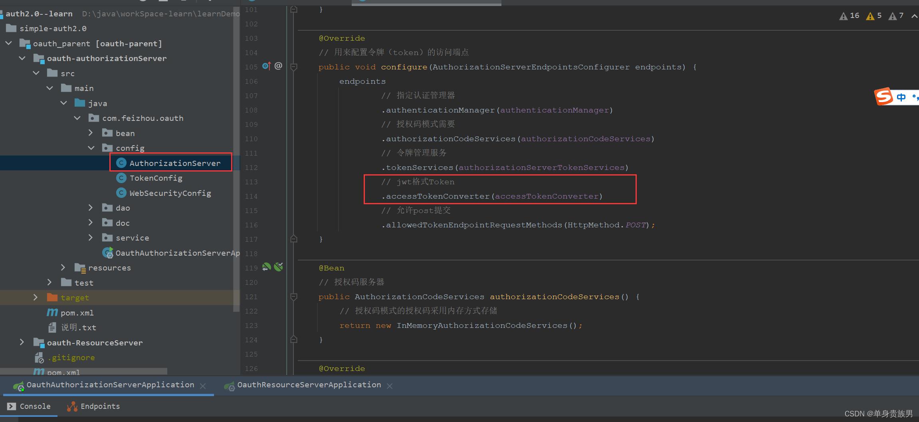
Task: Collapse the java source folder node
Action: [64, 103]
